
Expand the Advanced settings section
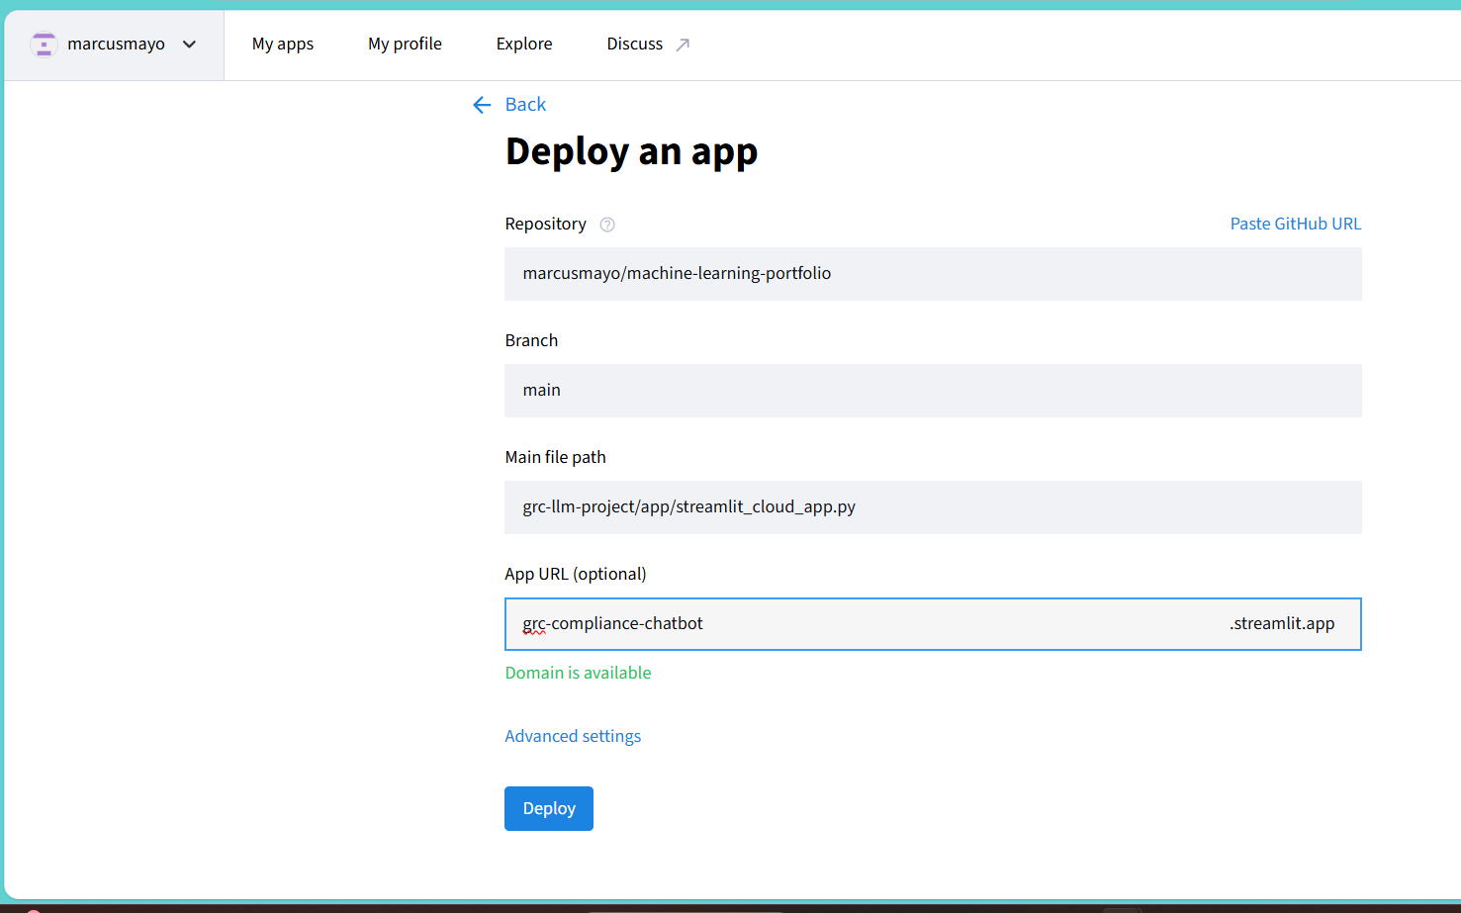pyautogui.click(x=573, y=735)
